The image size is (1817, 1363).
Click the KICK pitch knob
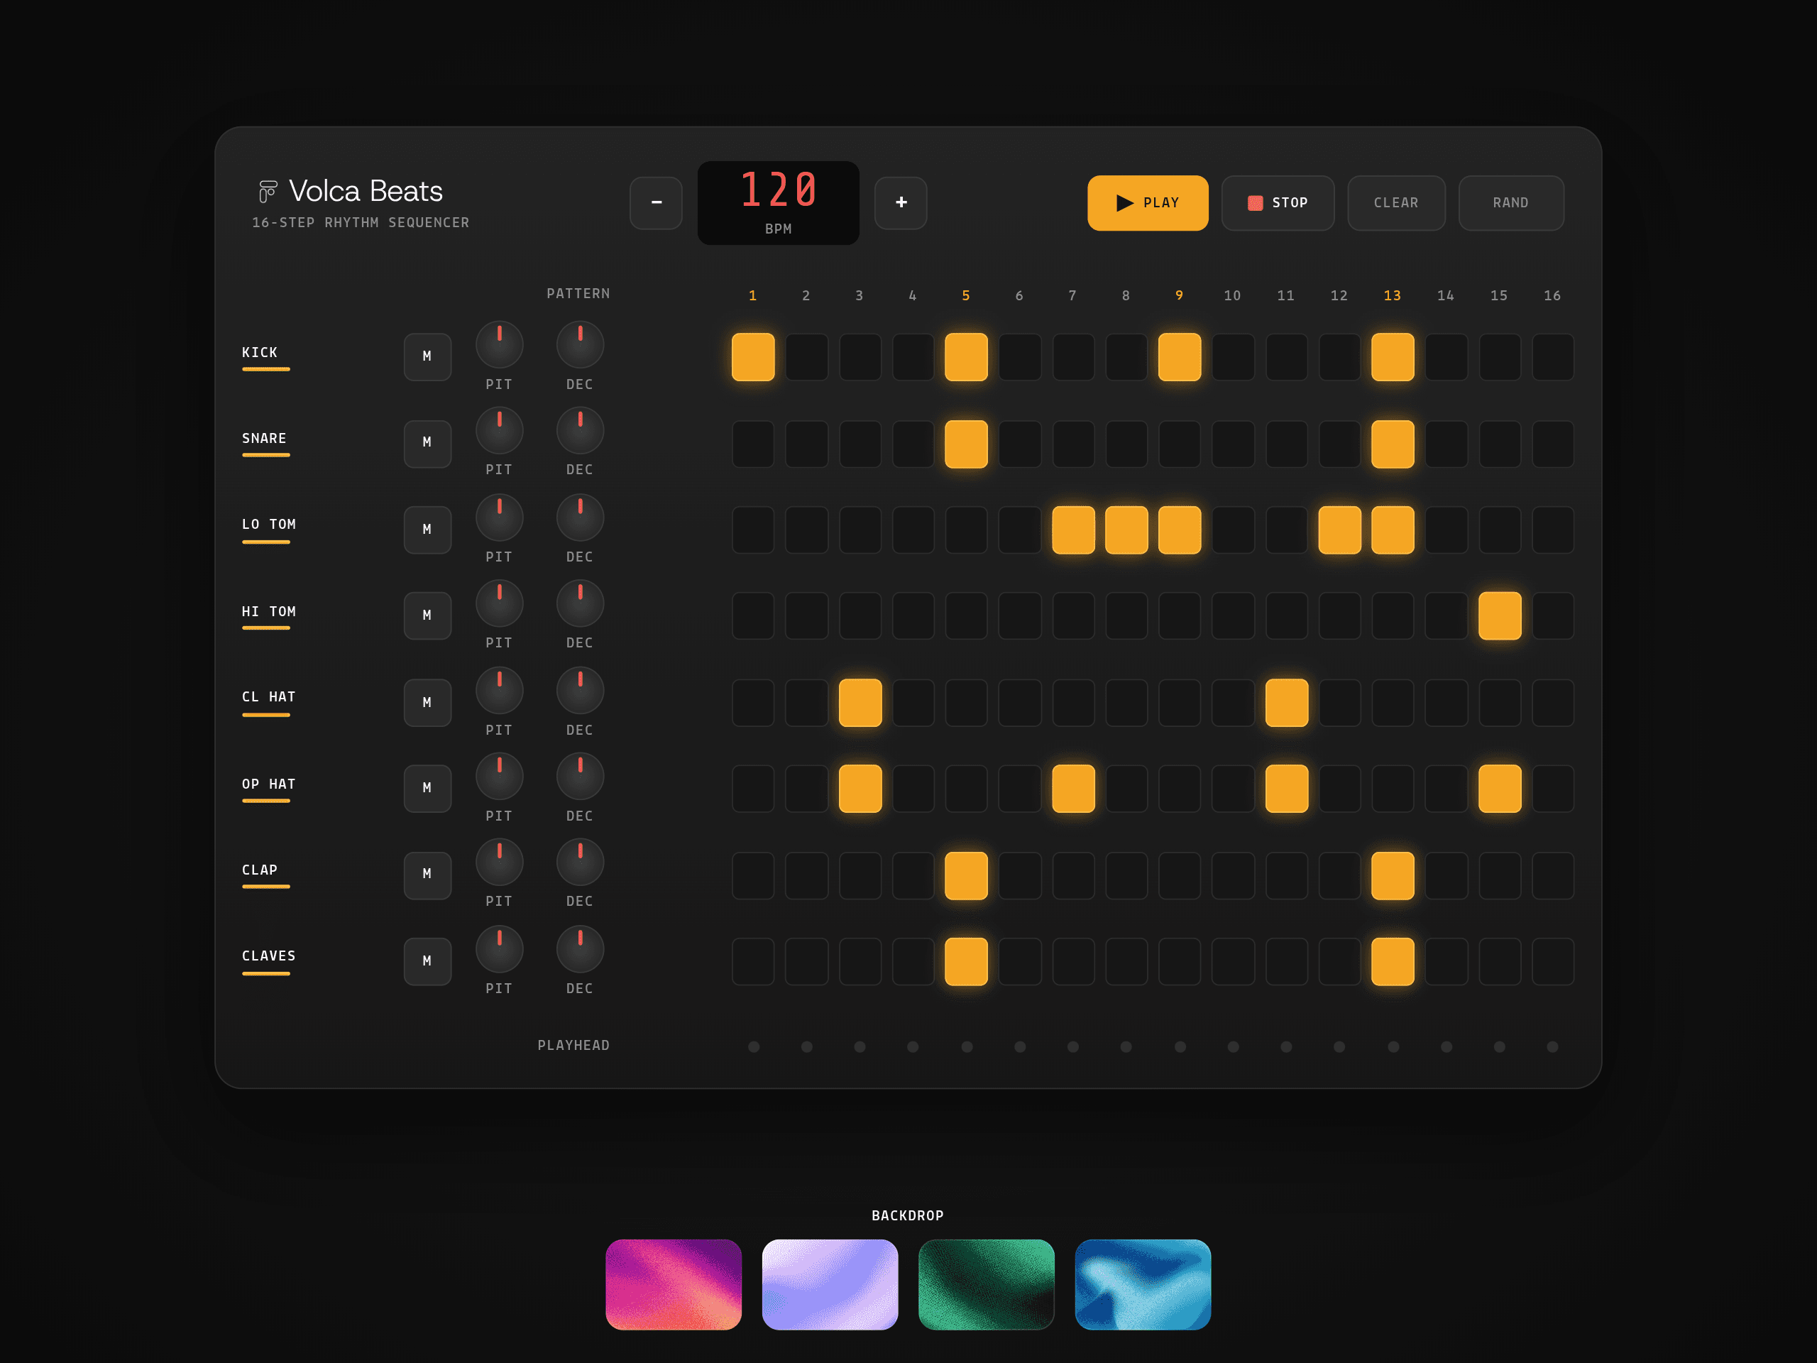click(500, 345)
